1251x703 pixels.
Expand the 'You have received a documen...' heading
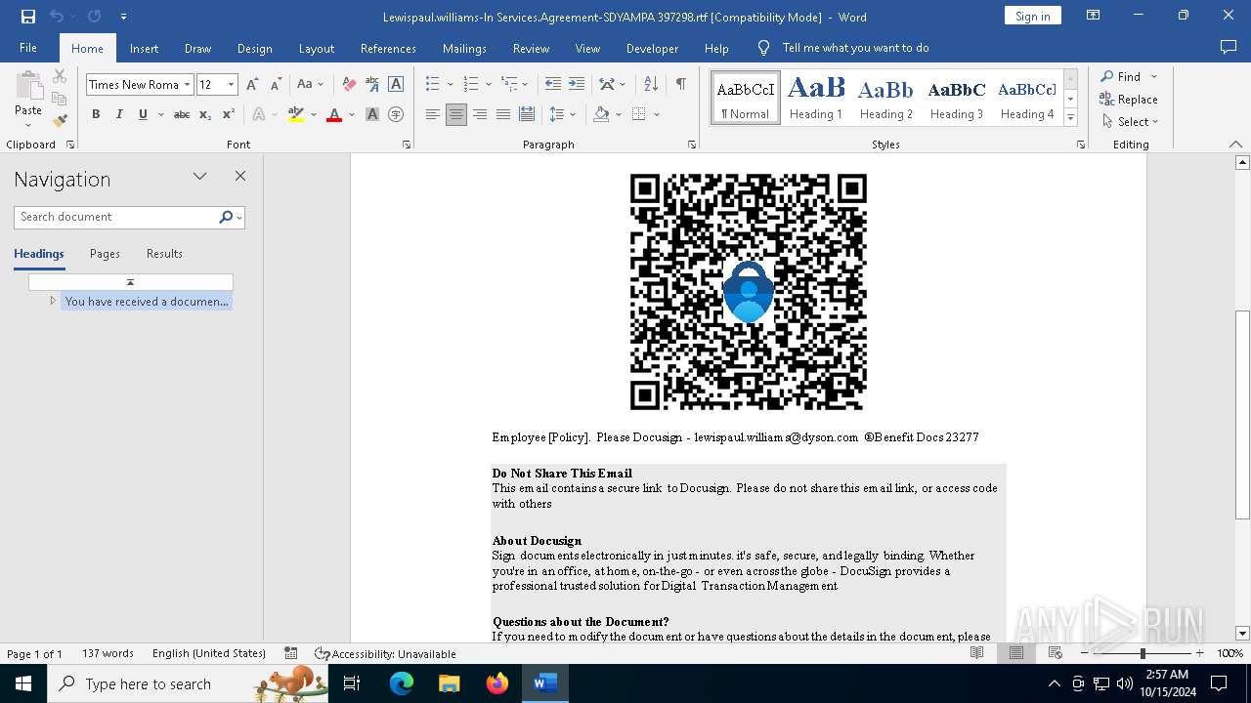pos(53,301)
